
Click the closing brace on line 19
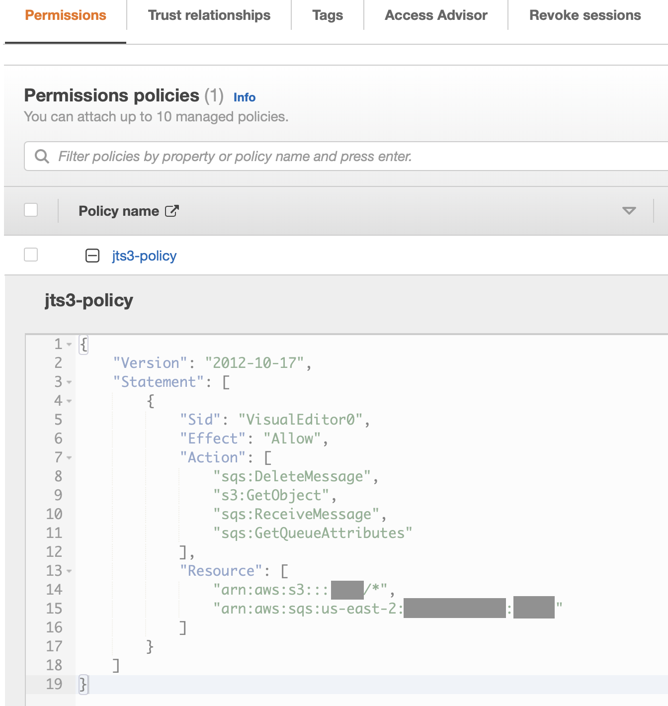tap(83, 684)
